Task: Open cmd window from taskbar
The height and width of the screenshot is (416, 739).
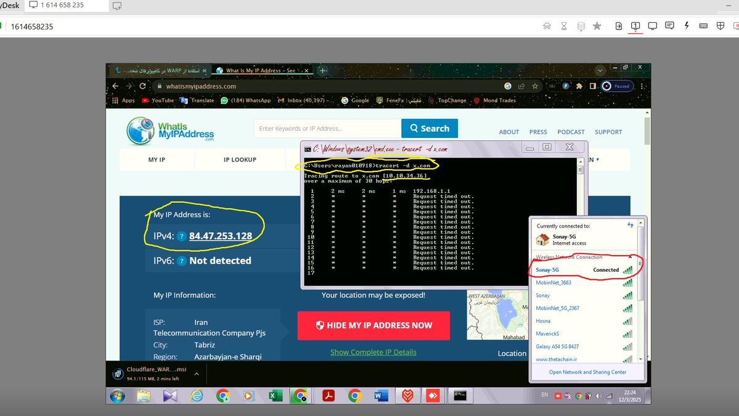Action: point(460,396)
